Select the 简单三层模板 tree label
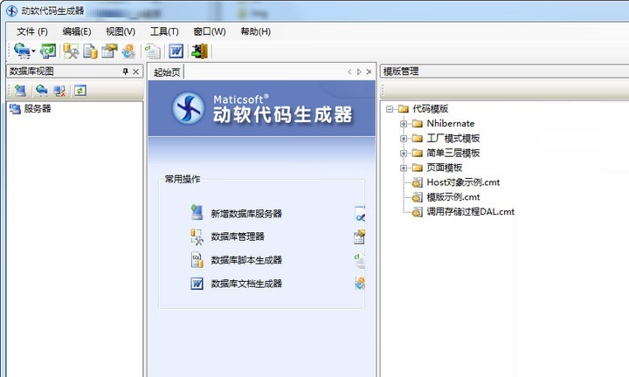Image resolution: width=629 pixels, height=377 pixels. [x=453, y=153]
